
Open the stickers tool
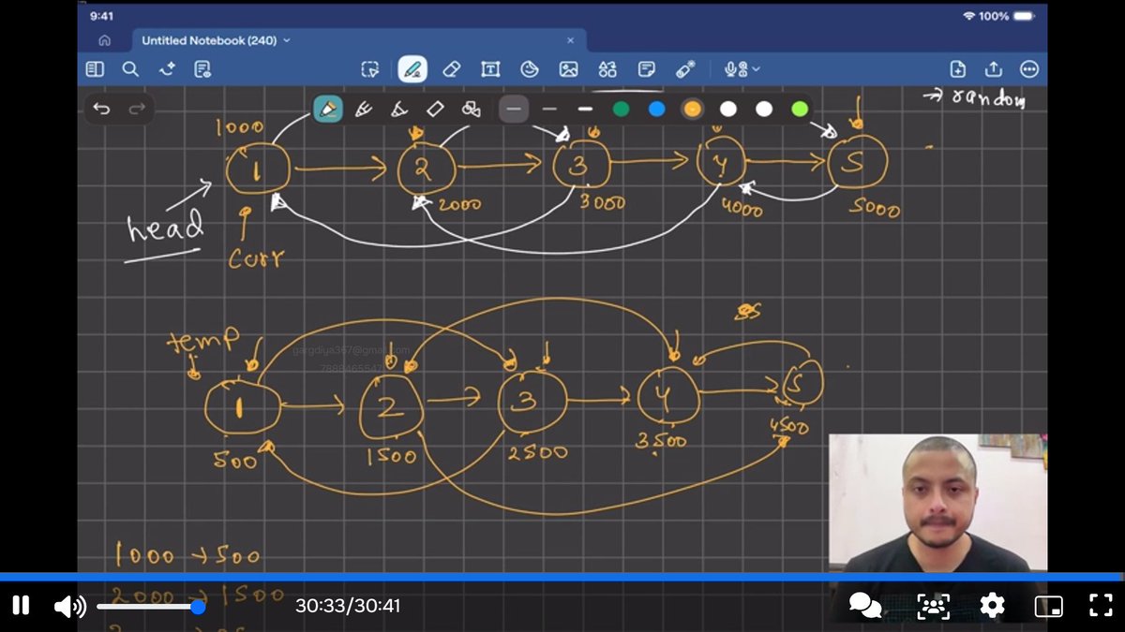tap(530, 69)
